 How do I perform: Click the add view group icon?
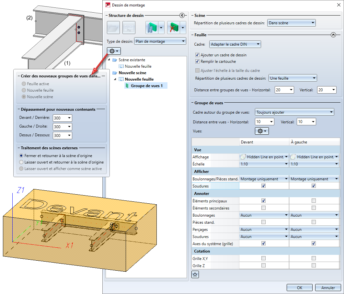(151, 28)
